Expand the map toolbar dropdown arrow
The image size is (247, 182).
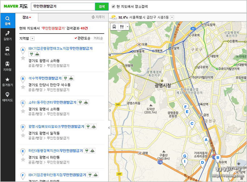point(127,26)
